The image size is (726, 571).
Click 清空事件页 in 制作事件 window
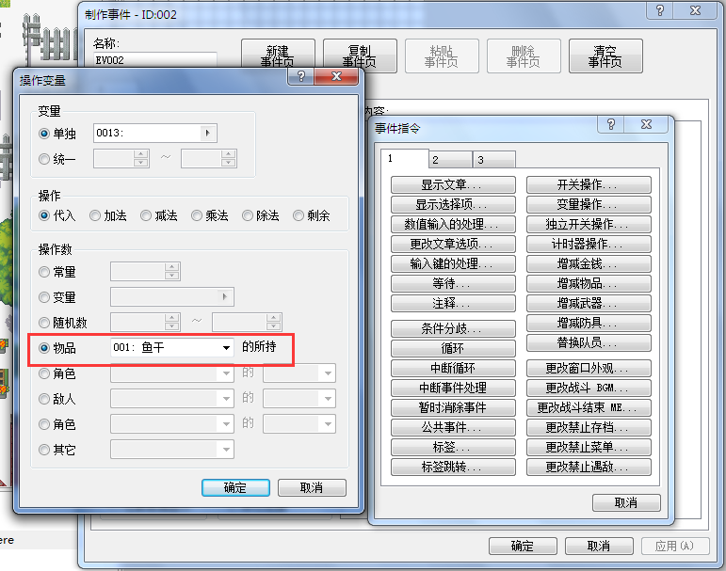[x=605, y=56]
